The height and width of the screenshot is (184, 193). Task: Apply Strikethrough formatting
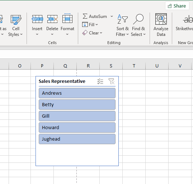tap(184, 22)
